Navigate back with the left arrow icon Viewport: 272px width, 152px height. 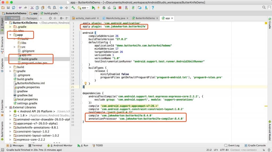click(x=61, y=8)
